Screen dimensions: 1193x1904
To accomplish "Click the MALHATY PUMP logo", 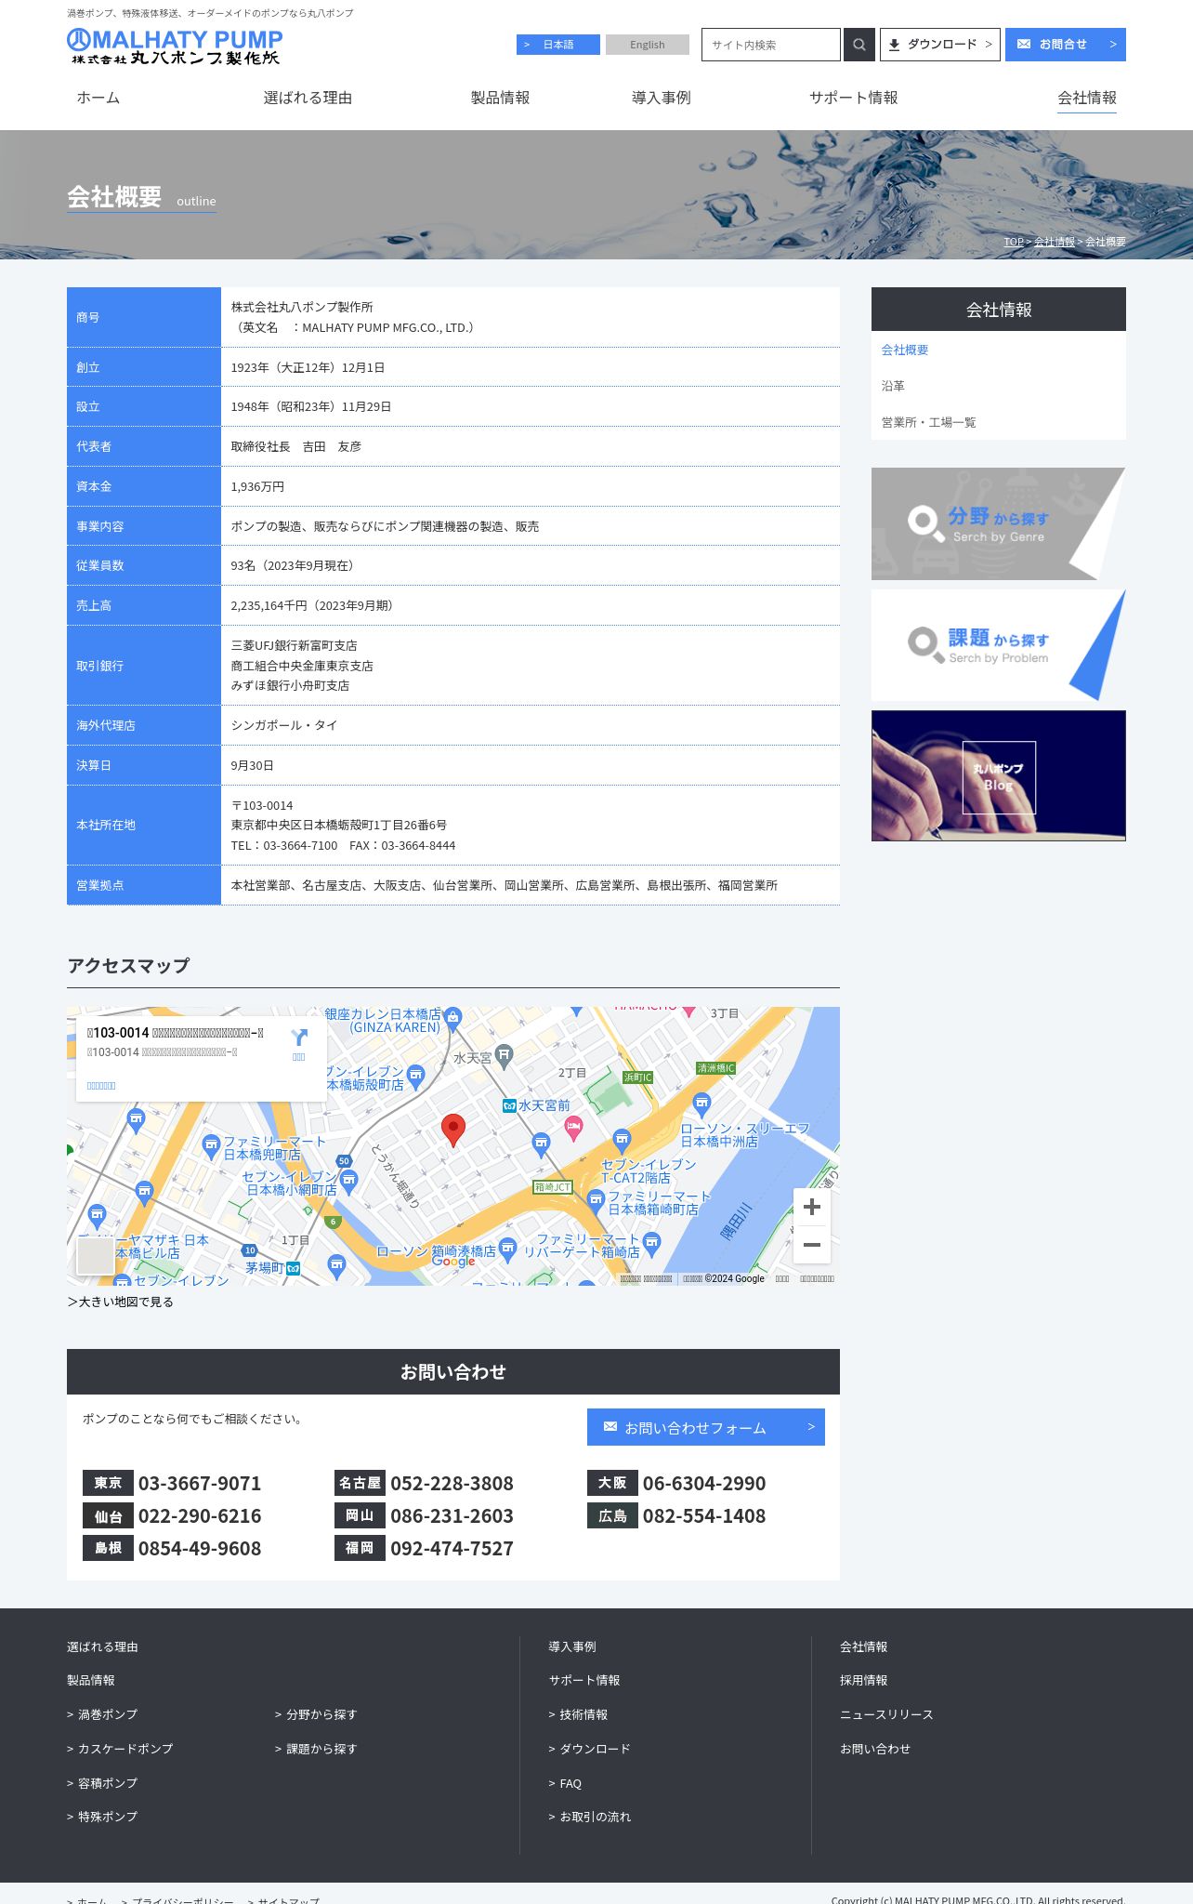I will 175,46.
